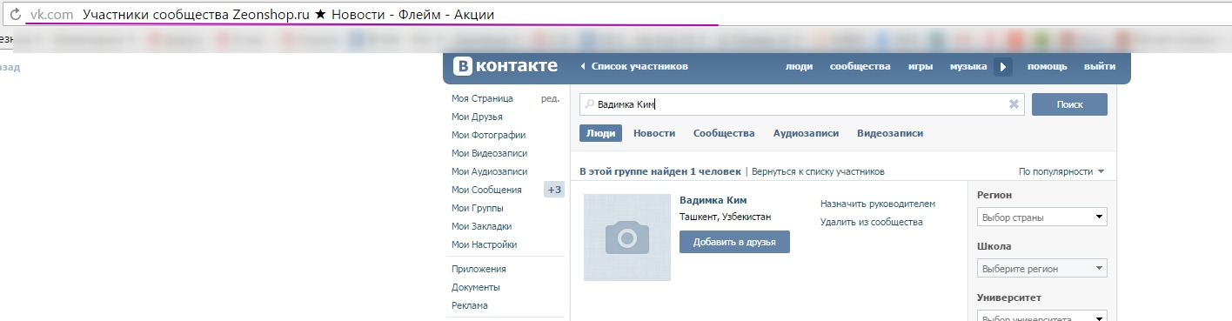Open Мои Видеозаписи

(x=489, y=153)
